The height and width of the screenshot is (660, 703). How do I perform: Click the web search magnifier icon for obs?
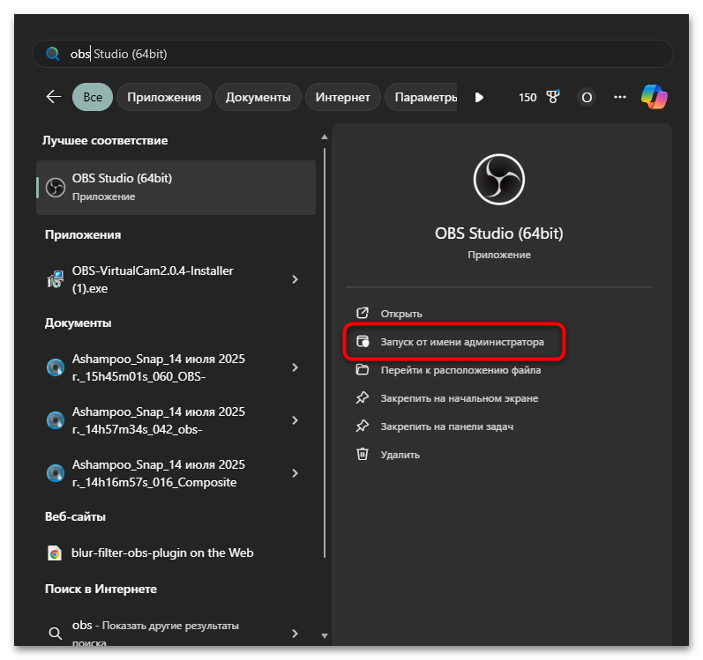point(56,634)
